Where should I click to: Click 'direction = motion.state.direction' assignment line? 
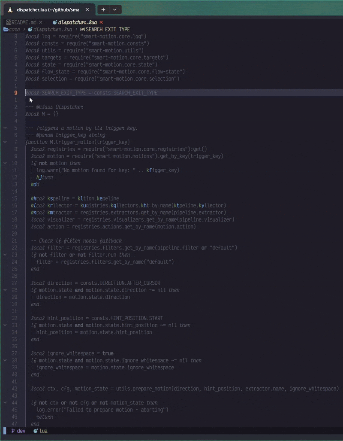pos(83,297)
